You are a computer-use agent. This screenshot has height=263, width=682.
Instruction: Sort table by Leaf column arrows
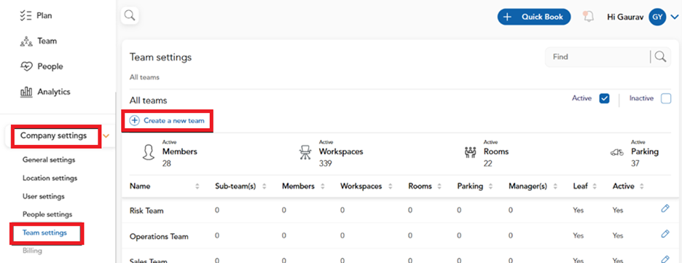595,187
